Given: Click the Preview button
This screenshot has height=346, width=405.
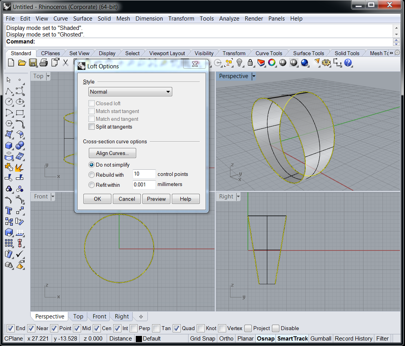Looking at the screenshot, I should coord(156,199).
